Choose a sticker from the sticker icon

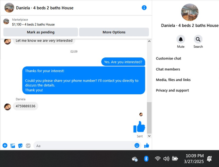coord(20,146)
